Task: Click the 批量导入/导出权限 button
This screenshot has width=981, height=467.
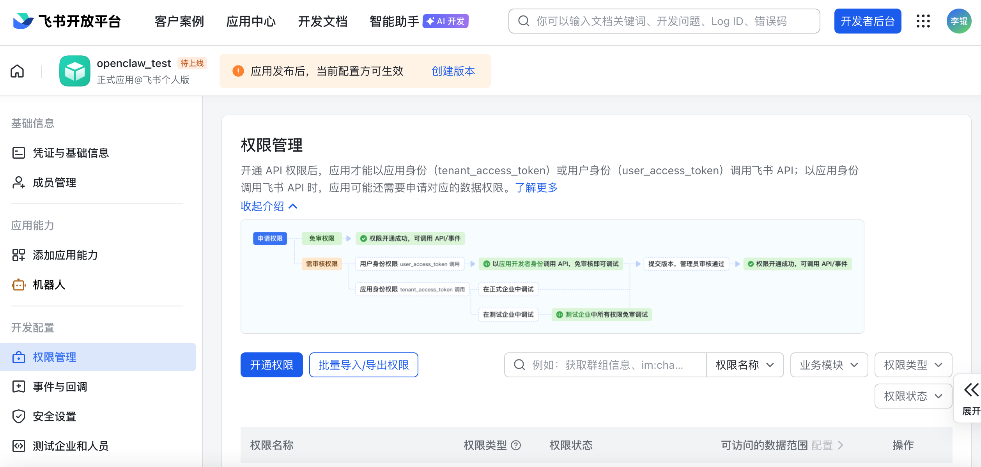Action: click(363, 365)
